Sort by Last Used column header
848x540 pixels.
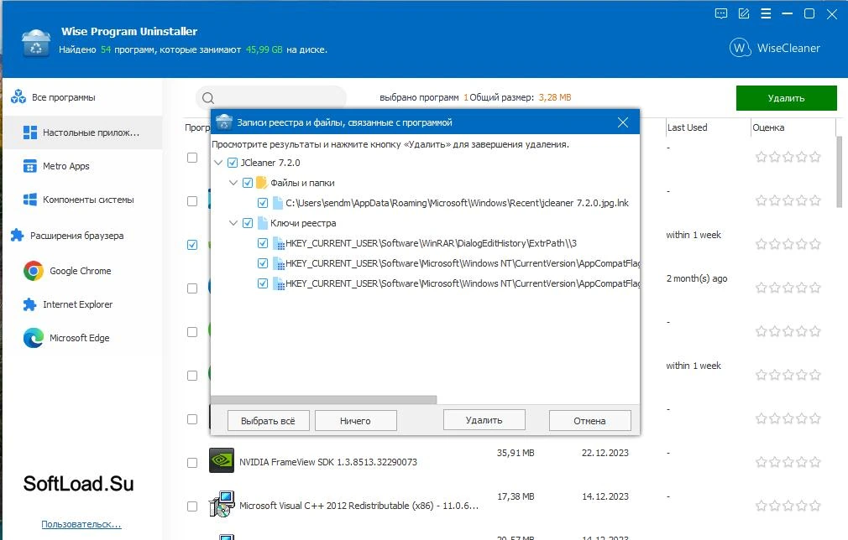[687, 127]
